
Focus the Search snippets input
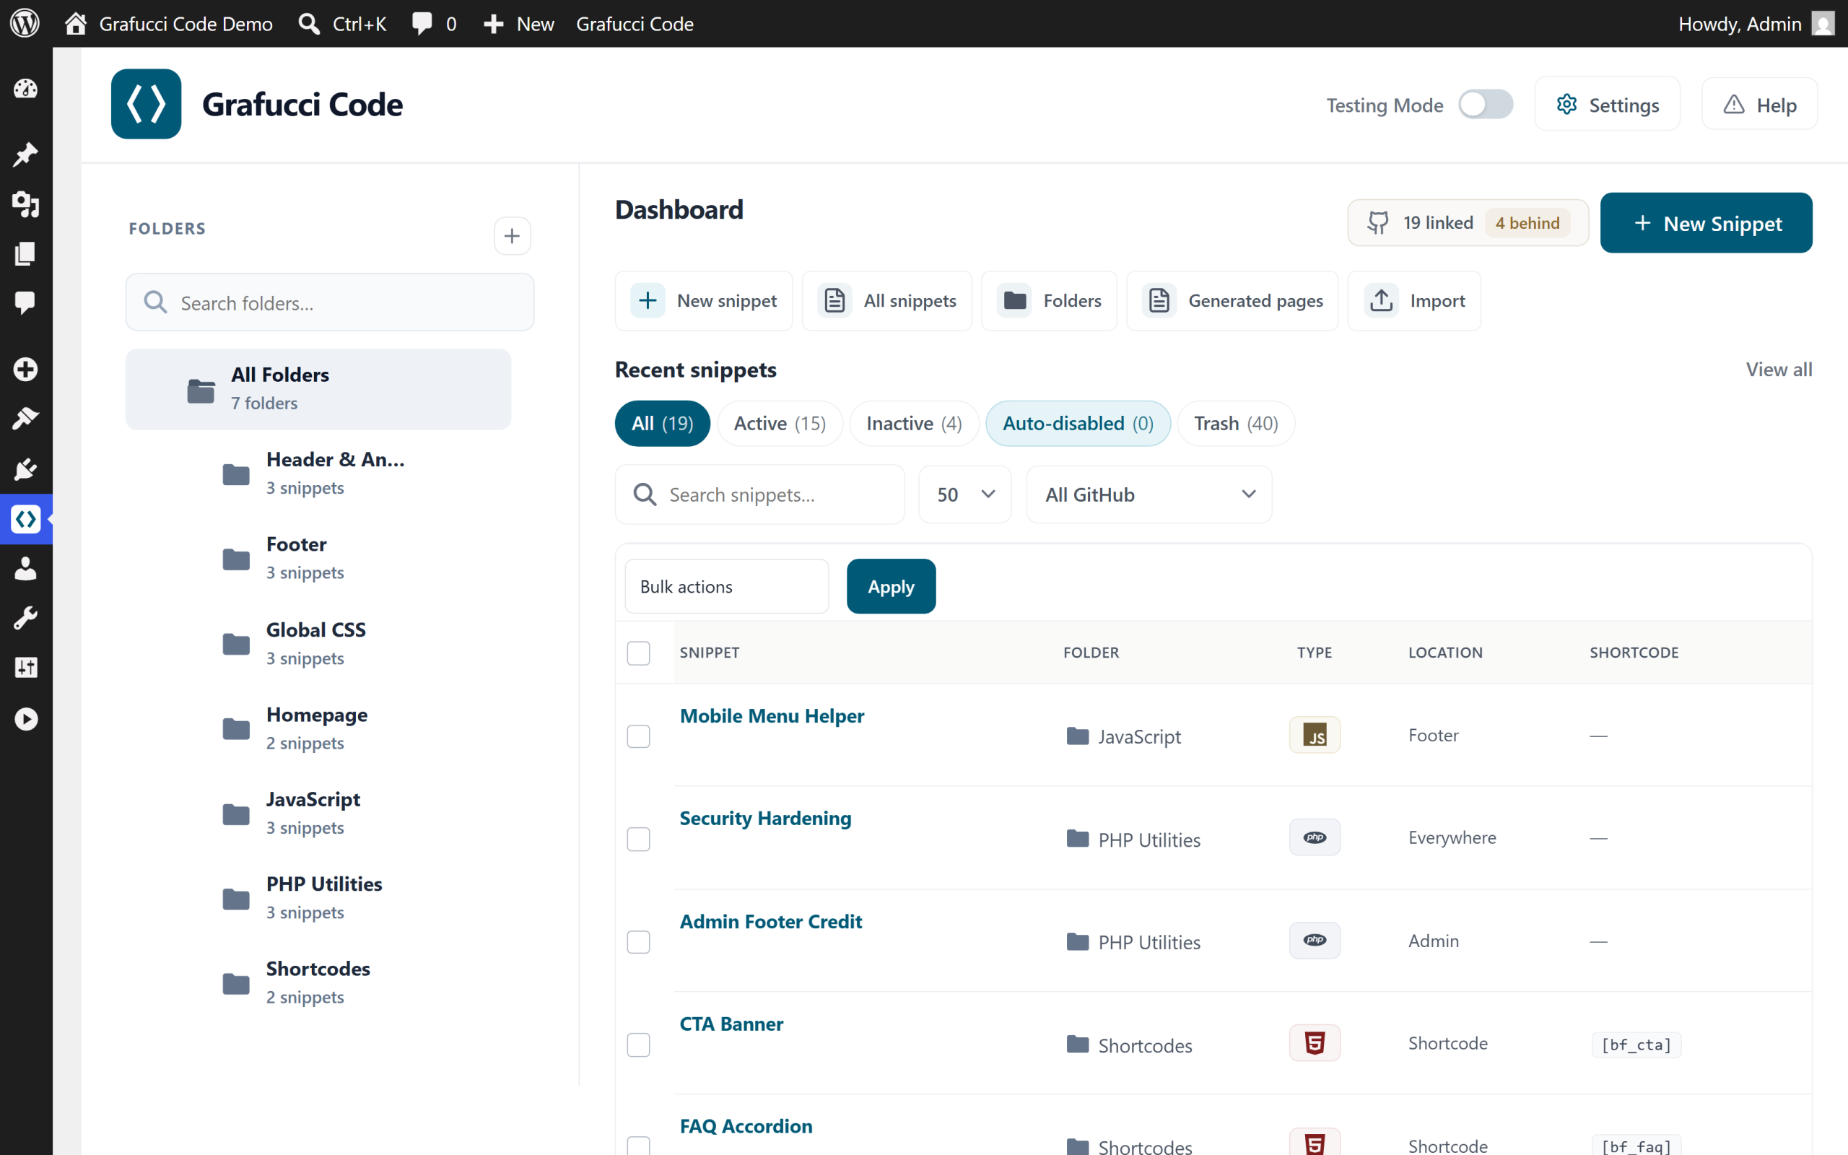click(760, 494)
